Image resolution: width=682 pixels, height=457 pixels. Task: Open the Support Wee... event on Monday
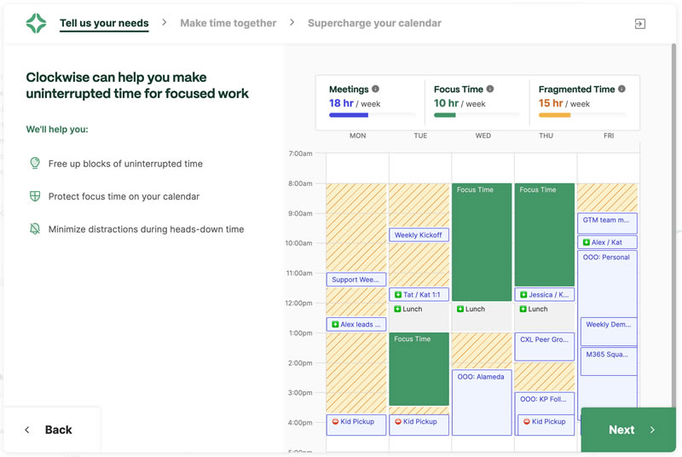356,280
